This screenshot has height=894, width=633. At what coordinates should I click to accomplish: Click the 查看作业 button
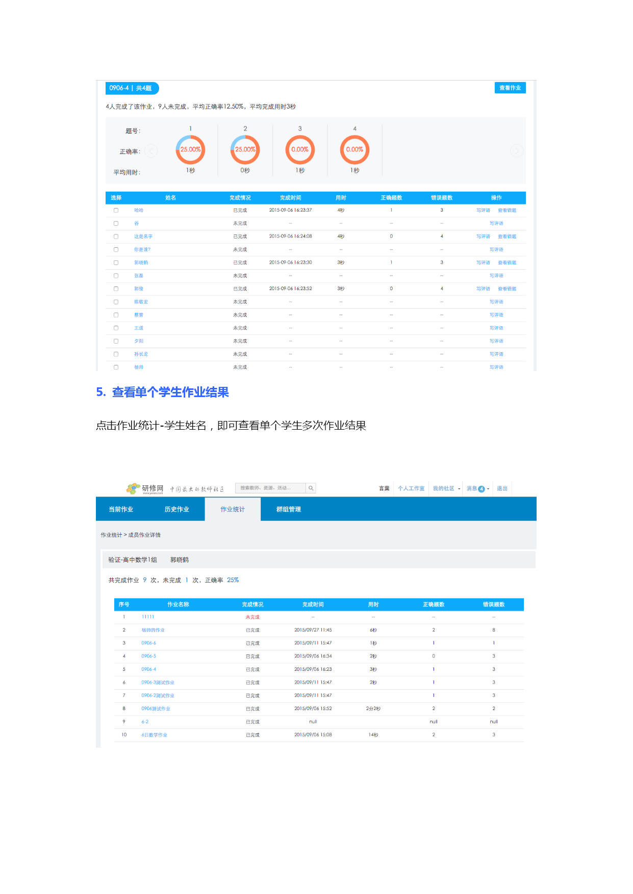(x=510, y=88)
